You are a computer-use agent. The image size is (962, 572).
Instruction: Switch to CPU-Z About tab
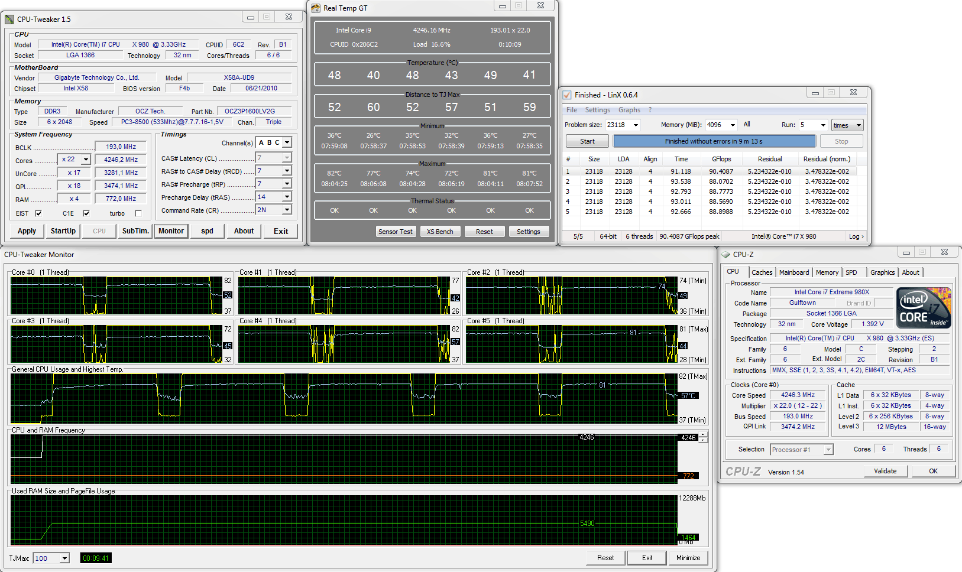point(911,272)
